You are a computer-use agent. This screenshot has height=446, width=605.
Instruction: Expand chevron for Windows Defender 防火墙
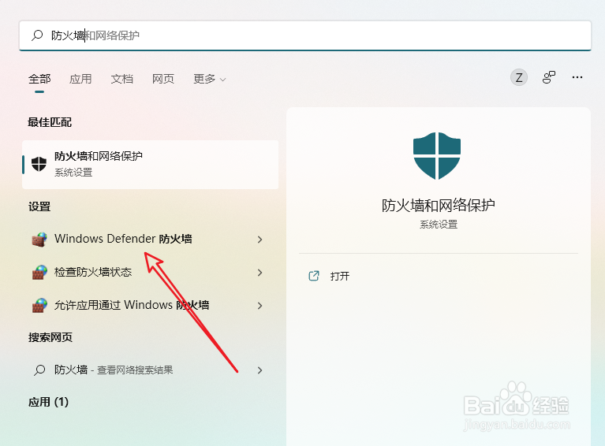[260, 240]
